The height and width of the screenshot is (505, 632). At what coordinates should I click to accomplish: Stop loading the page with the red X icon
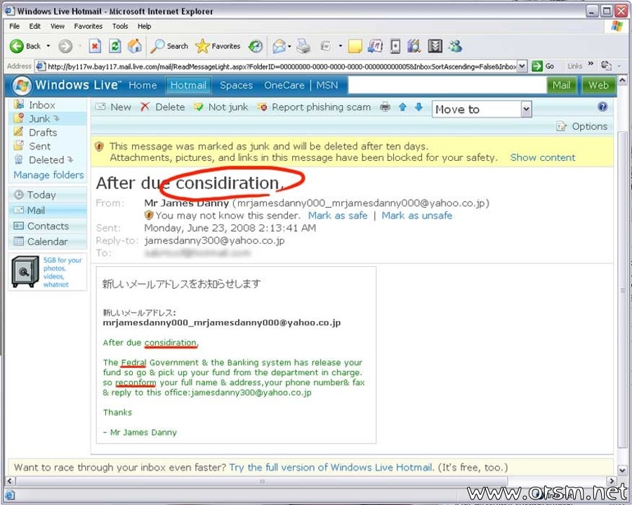(95, 46)
